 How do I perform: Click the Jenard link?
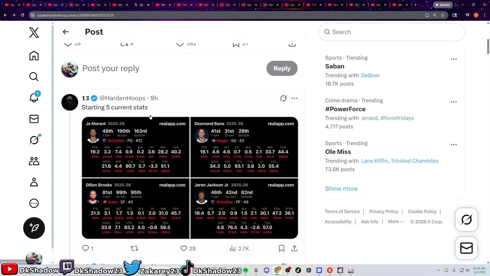pyautogui.click(x=369, y=118)
